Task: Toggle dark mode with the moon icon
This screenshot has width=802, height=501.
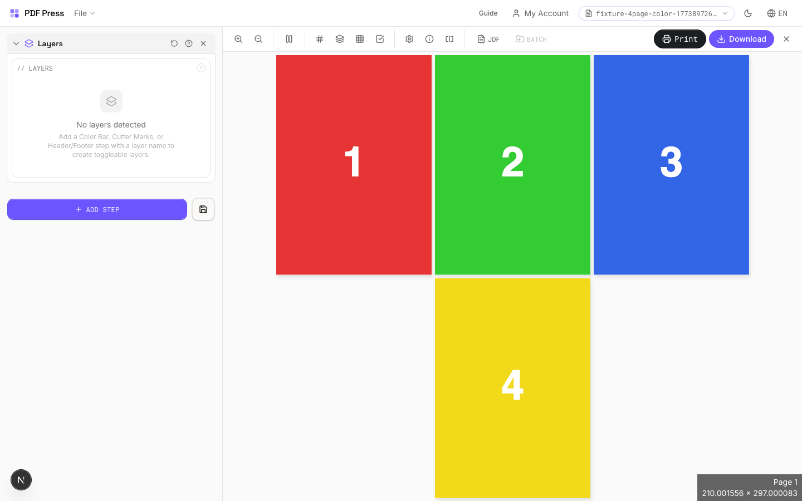Action: pos(748,13)
